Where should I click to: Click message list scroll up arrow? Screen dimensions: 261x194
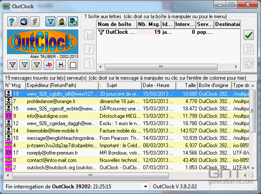[x=252, y=86]
